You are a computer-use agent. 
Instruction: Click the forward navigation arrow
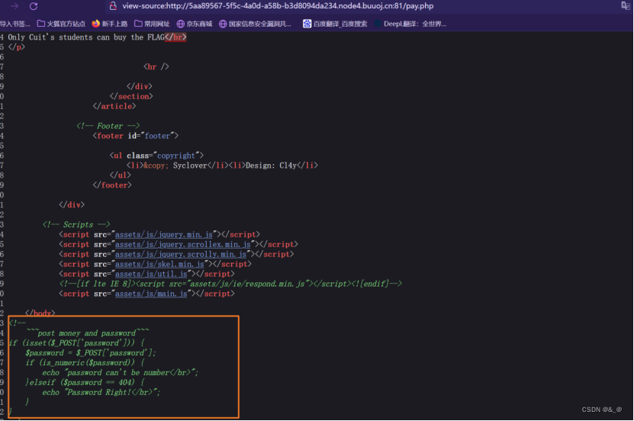(14, 6)
